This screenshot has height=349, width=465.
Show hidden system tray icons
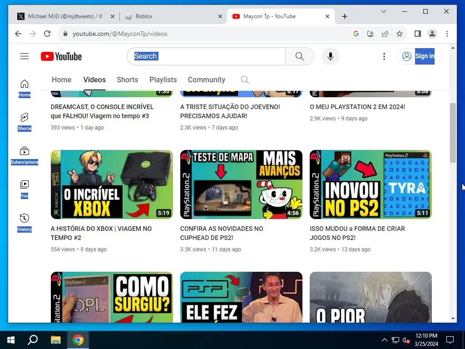(x=384, y=340)
